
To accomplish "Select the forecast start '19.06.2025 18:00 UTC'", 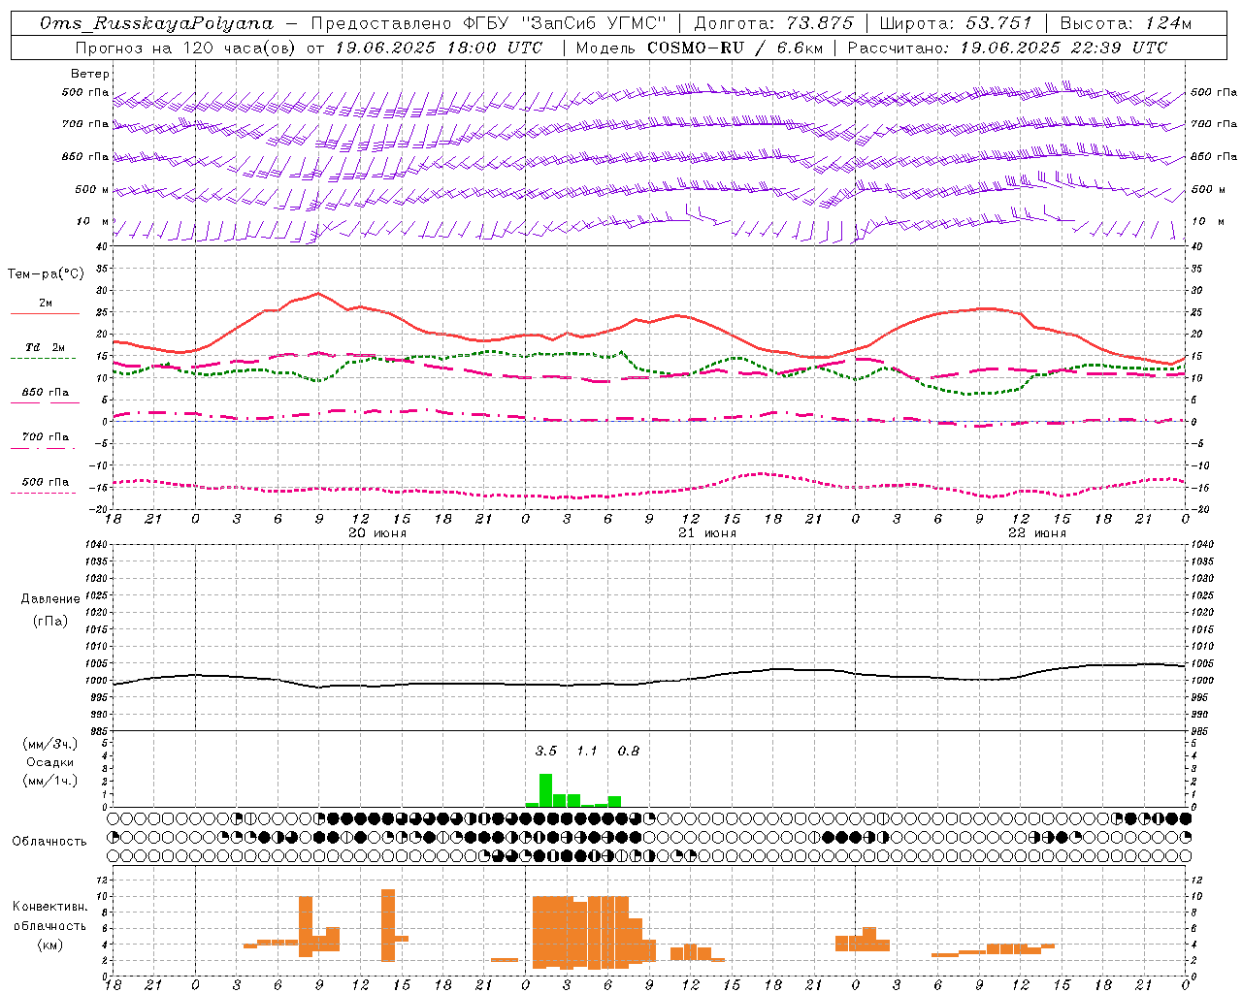I will 439,48.
